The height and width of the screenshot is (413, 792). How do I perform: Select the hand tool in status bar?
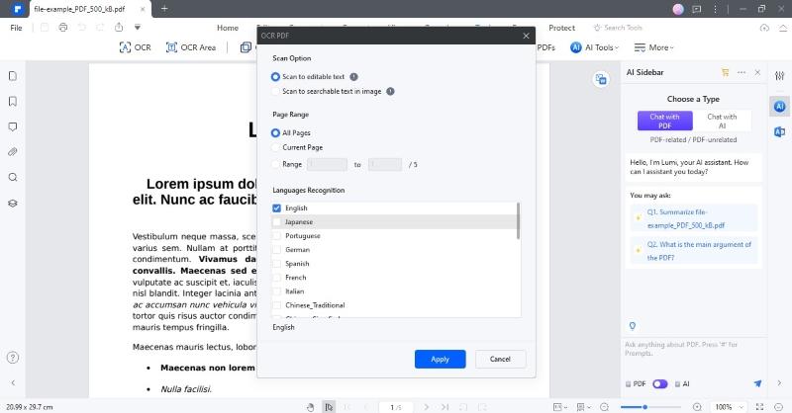click(310, 406)
